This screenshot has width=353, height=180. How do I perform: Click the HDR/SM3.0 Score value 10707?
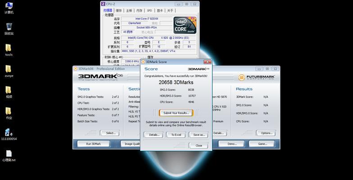192,96
